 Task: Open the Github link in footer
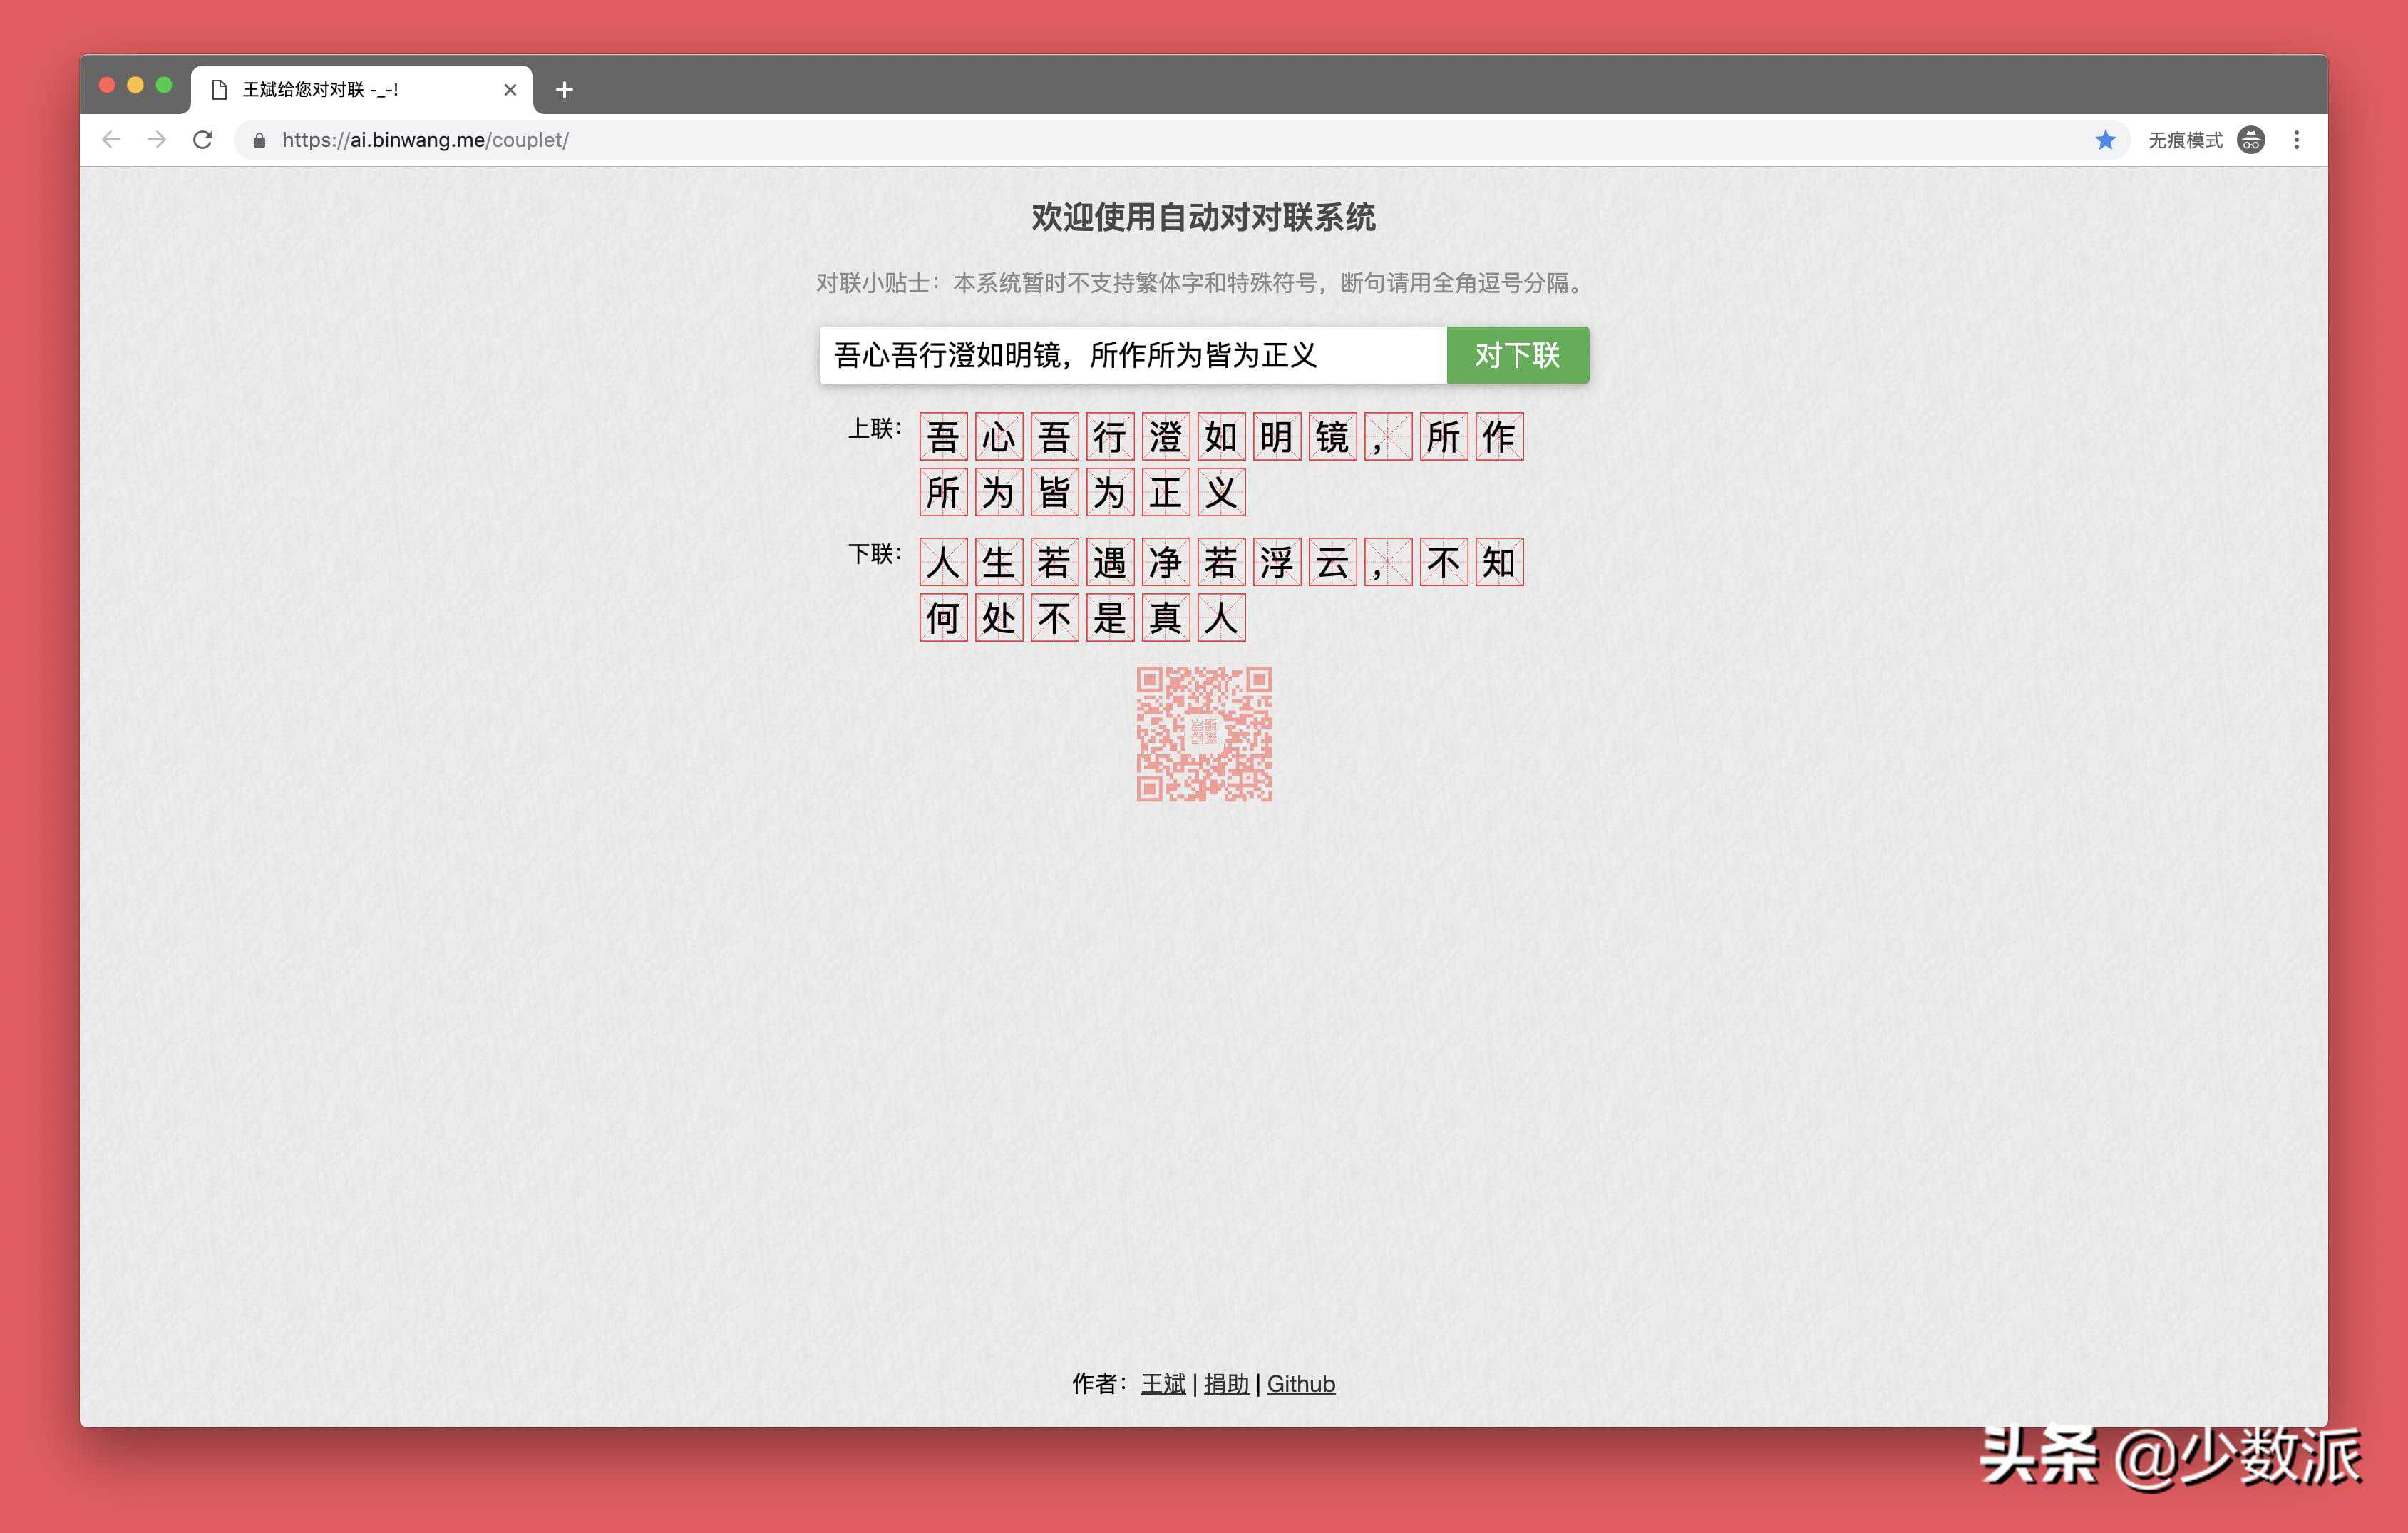pos(1300,1384)
